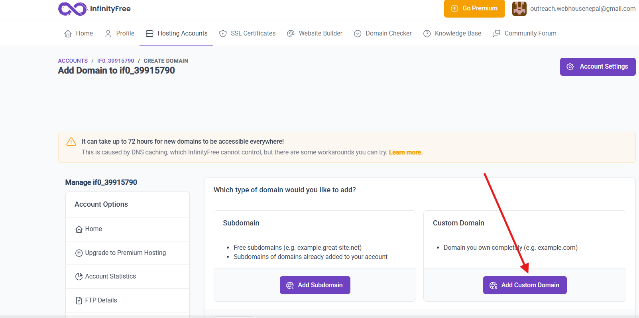Select Home in Account Options sidebar
The height and width of the screenshot is (318, 639).
(128, 229)
